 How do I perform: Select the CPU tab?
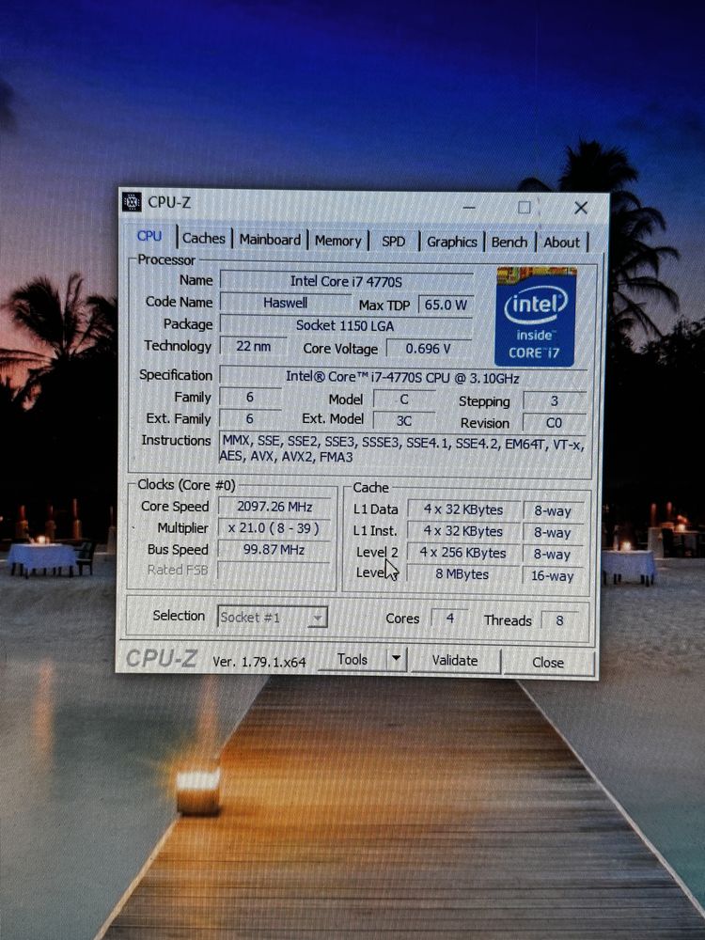[149, 236]
